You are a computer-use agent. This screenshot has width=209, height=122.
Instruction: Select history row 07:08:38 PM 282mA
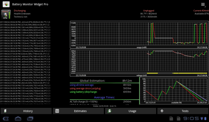(x=25, y=83)
